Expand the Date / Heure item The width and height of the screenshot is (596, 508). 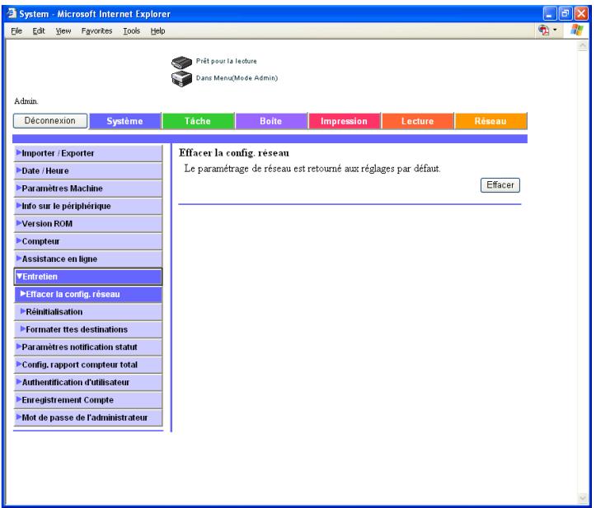pos(88,171)
